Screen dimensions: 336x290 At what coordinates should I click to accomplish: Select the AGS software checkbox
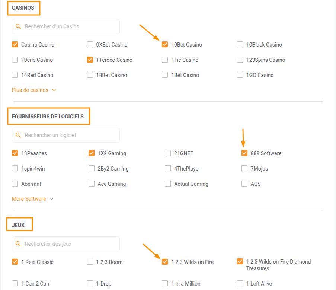[244, 184]
